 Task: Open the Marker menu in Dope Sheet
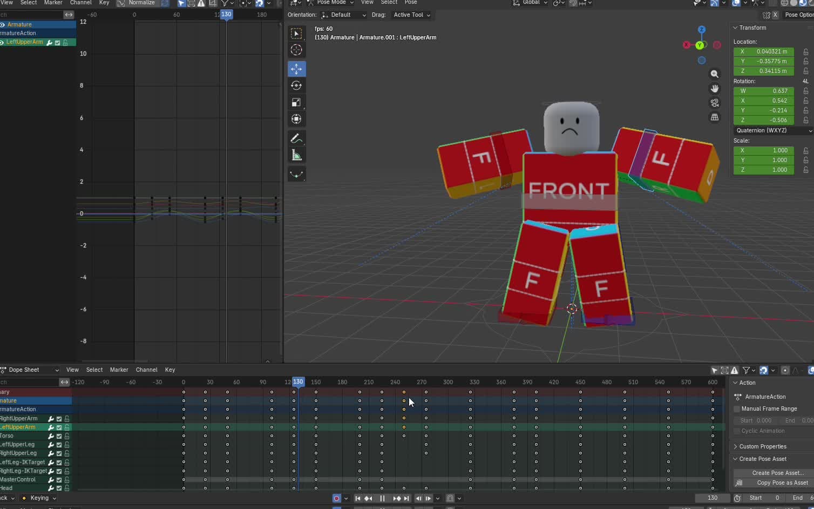[119, 370]
